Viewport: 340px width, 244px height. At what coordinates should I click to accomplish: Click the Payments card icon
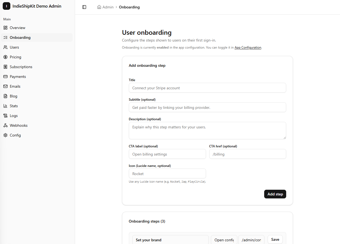5,77
